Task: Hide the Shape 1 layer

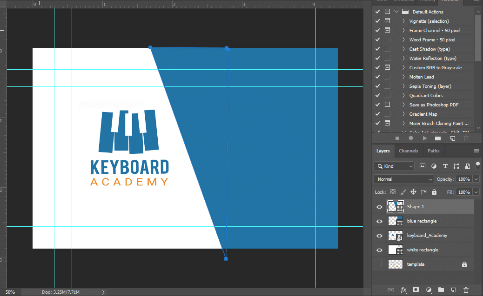Action: (x=380, y=207)
